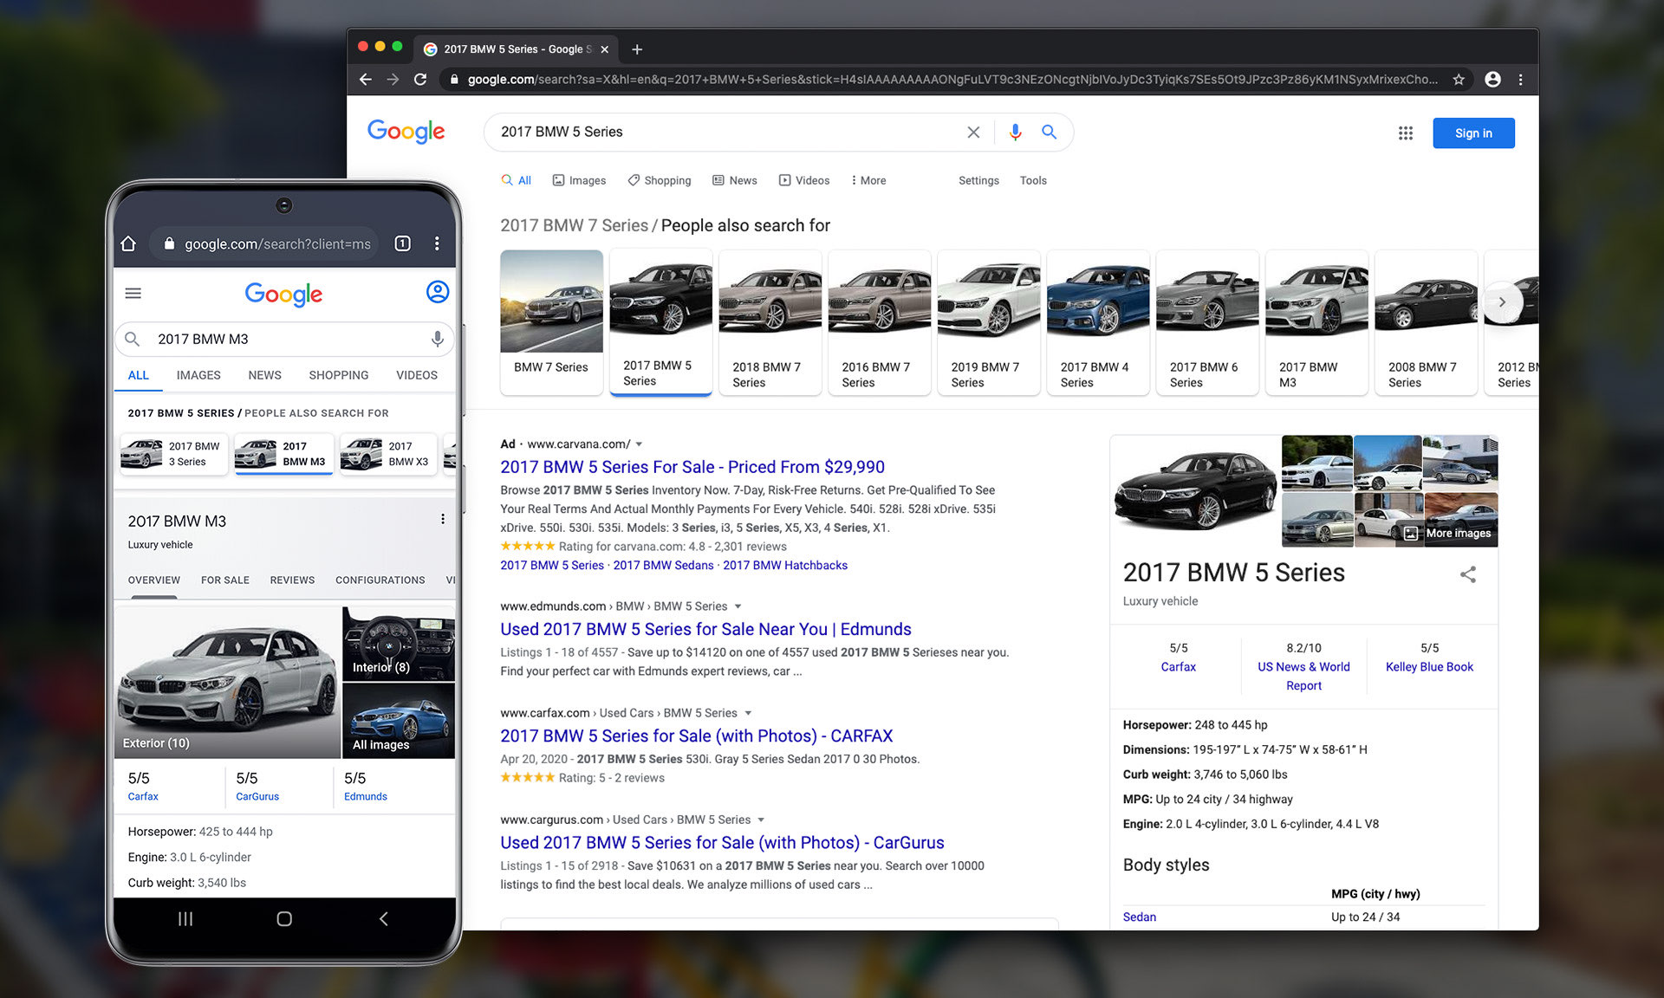Open the Sedan body style link

point(1139,917)
